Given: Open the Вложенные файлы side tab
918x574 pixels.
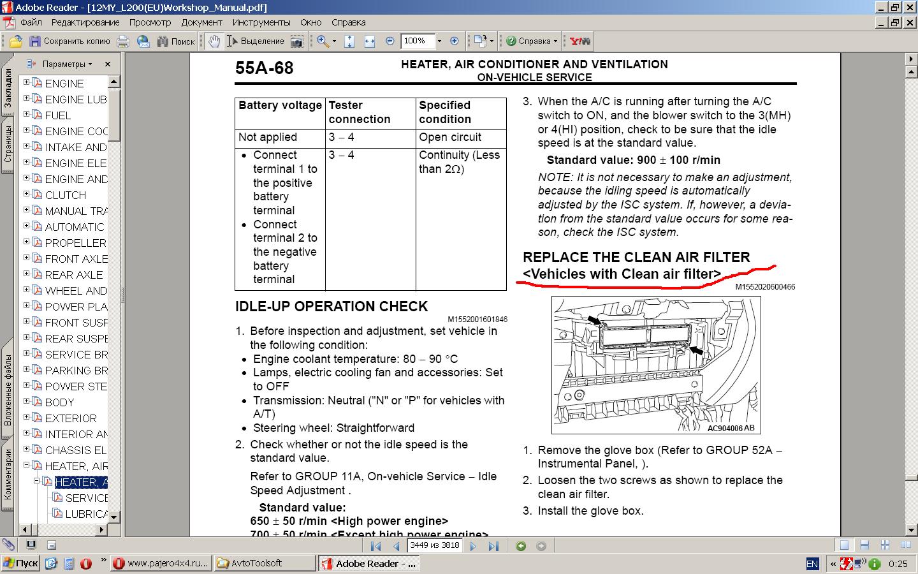Looking at the screenshot, I should click(8, 390).
